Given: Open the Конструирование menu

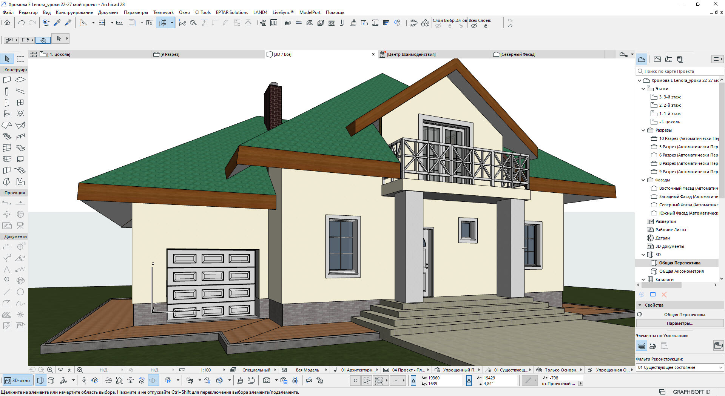Looking at the screenshot, I should pos(74,12).
